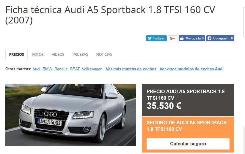This screenshot has height=154, width=245.
Task: Open the PRECIOS tab
Action: pos(17,54)
